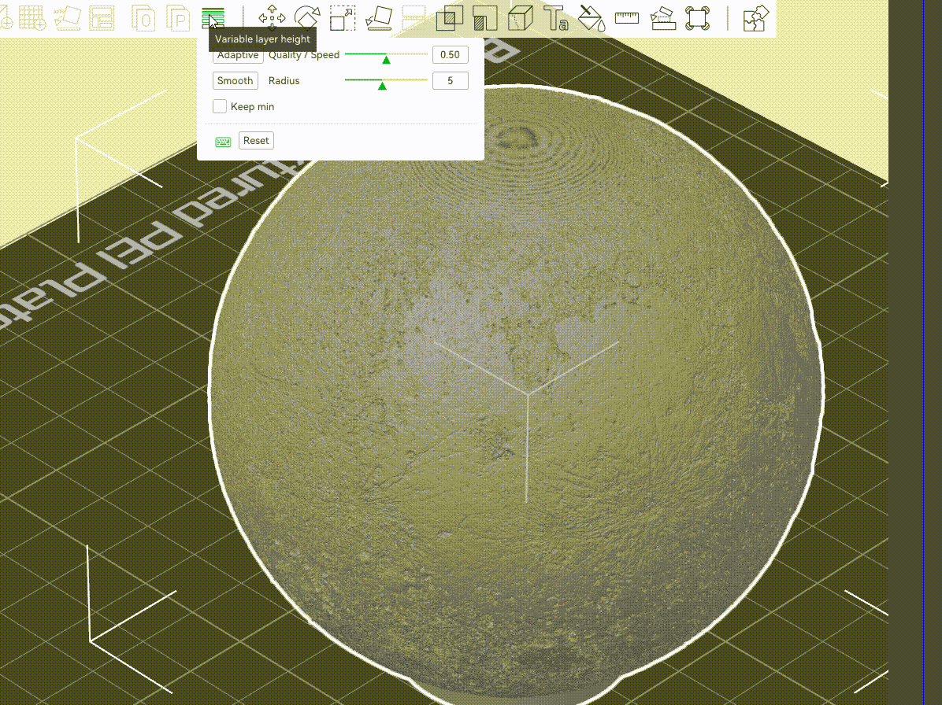This screenshot has width=942, height=705.
Task: Click the Add plate icon
Action: 32,17
